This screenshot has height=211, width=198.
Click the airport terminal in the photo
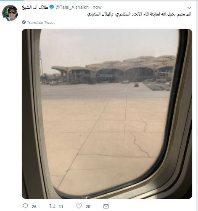tap(114, 70)
